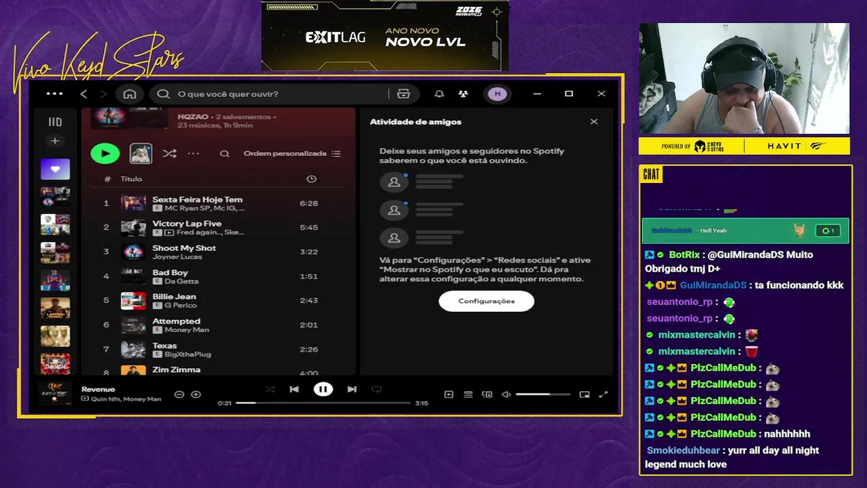Toggle the friend activity icon in top bar
Screen dimensions: 867x488
pos(463,94)
